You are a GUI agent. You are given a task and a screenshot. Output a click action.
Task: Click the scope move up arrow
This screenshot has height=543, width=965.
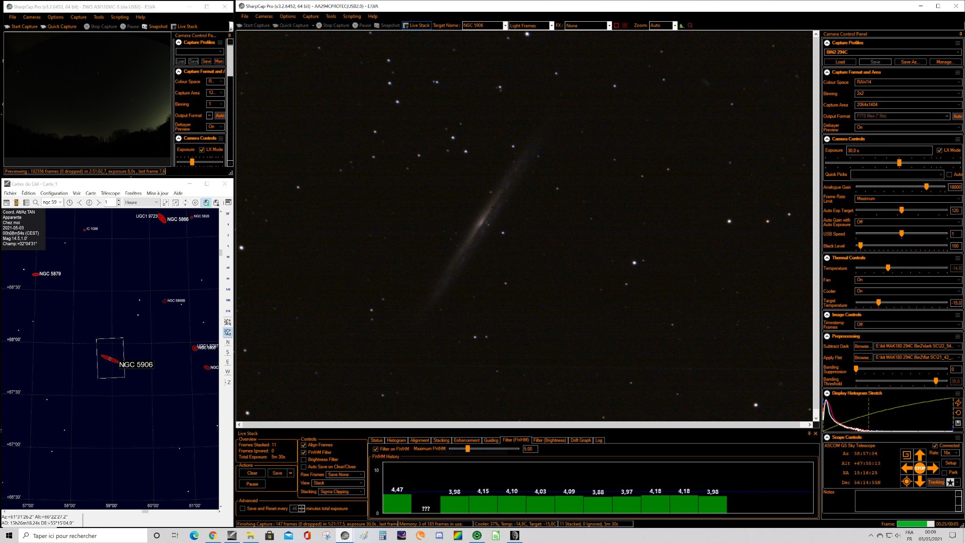pos(919,455)
